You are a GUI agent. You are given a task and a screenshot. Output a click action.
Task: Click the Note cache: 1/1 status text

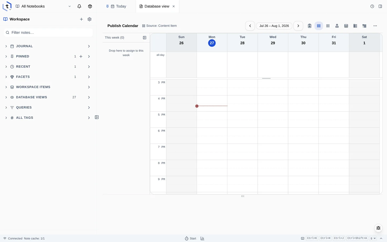pyautogui.click(x=34, y=239)
